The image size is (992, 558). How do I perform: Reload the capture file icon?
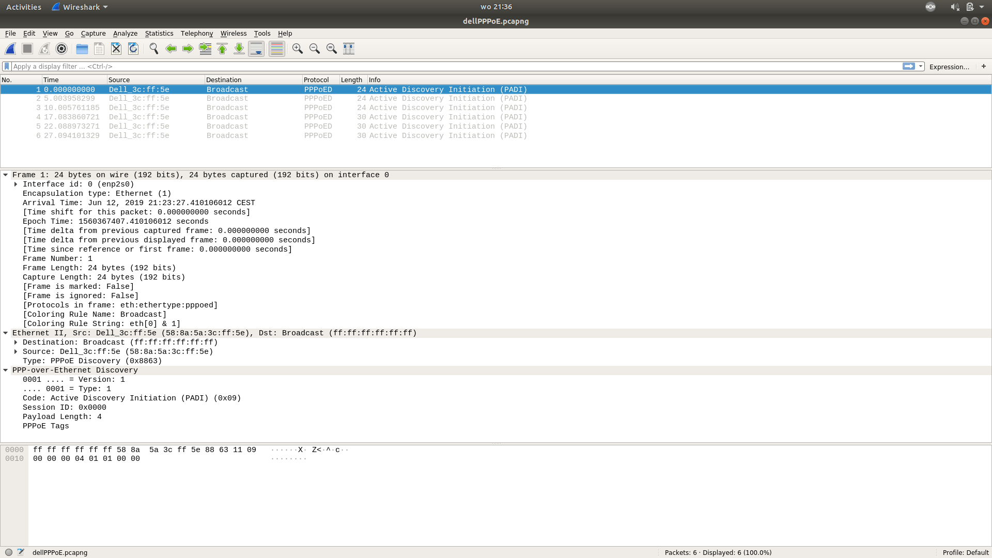[x=133, y=49]
